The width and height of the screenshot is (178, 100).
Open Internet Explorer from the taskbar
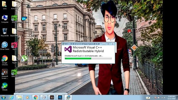coord(12,97)
